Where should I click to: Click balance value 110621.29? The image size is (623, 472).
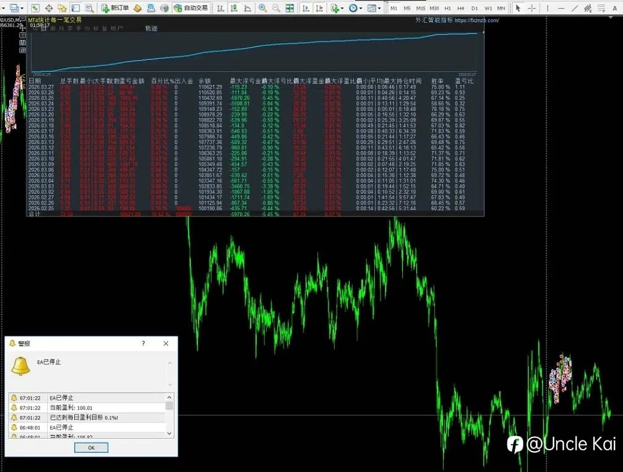[210, 87]
